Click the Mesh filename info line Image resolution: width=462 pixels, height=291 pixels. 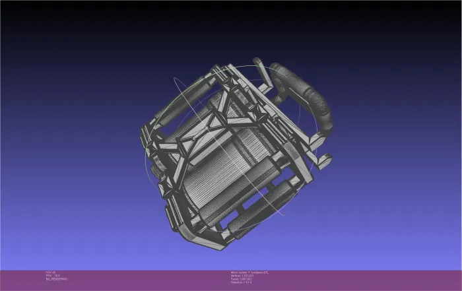[249, 273]
